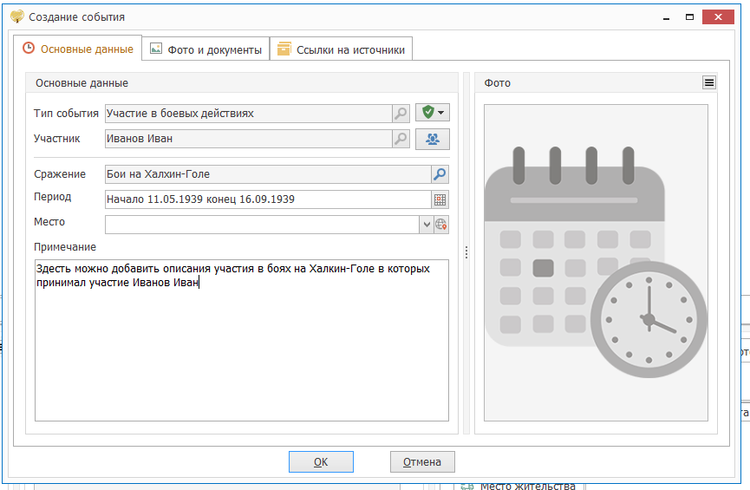
Task: Click the Участник field with Иванов Иван
Action: [x=247, y=139]
